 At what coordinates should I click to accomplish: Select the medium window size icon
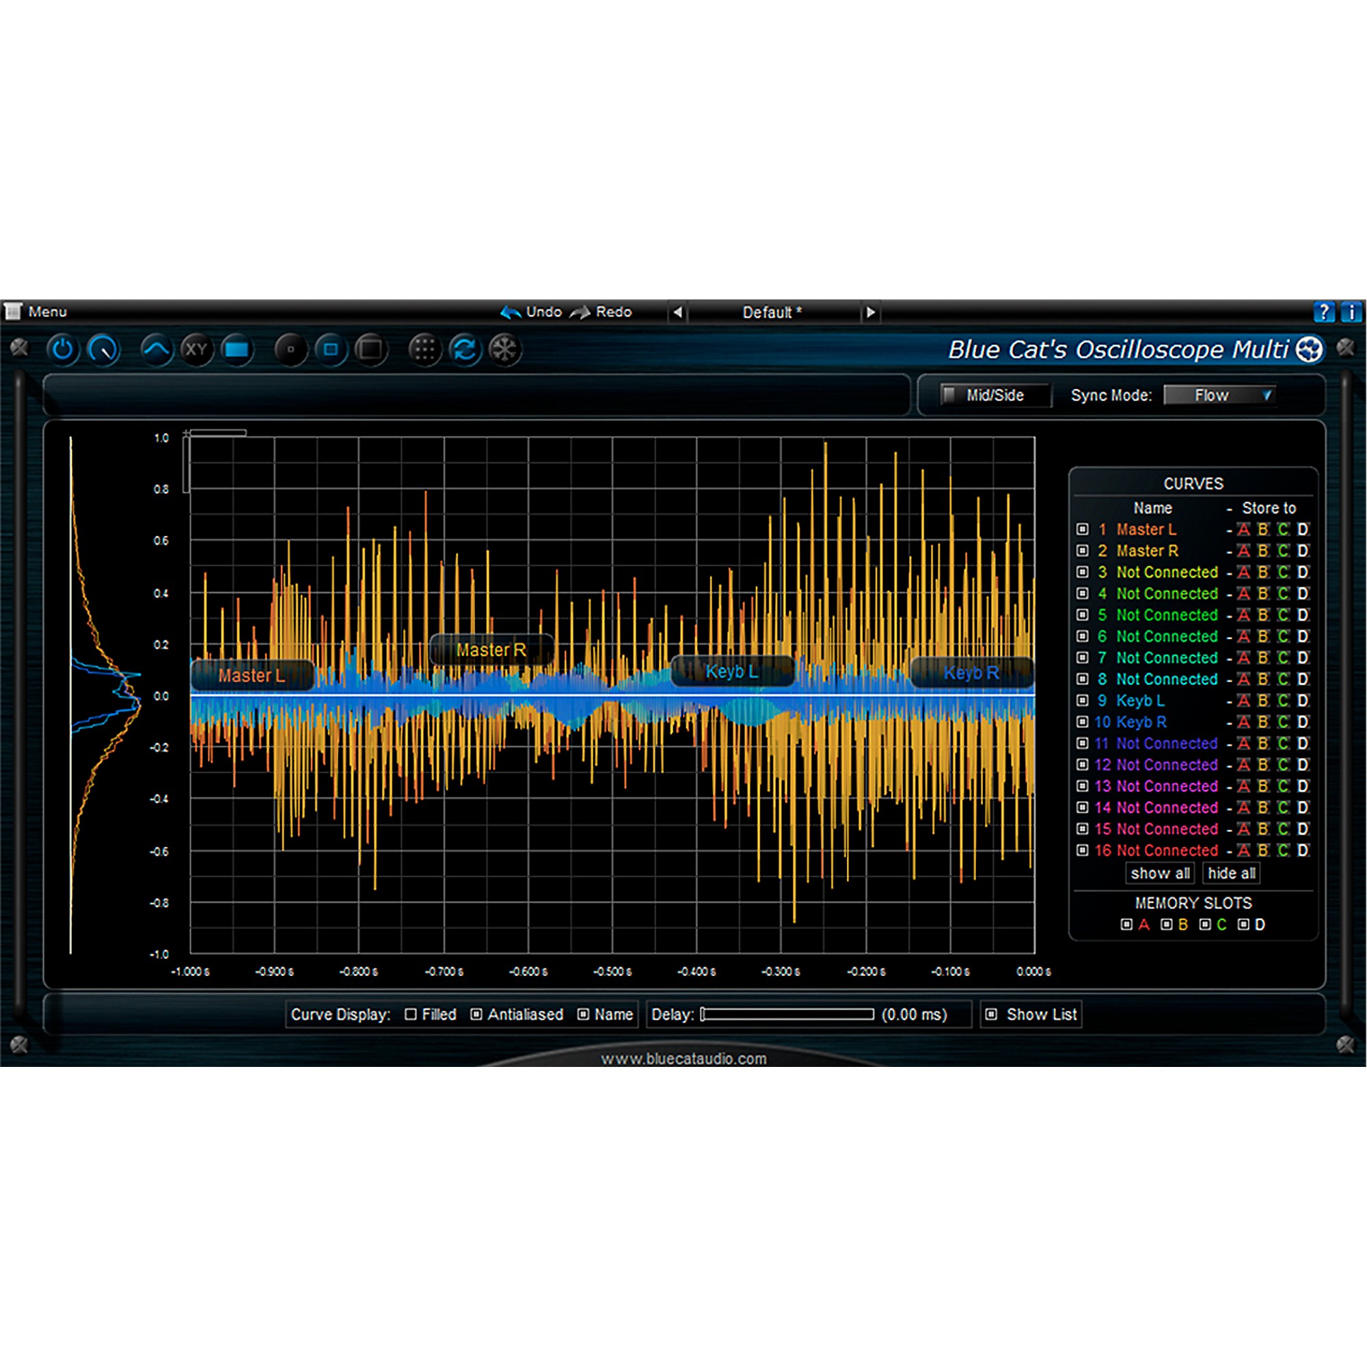(x=331, y=349)
